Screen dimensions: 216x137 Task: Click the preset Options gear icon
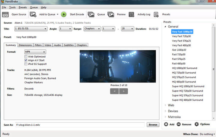coord(196,124)
